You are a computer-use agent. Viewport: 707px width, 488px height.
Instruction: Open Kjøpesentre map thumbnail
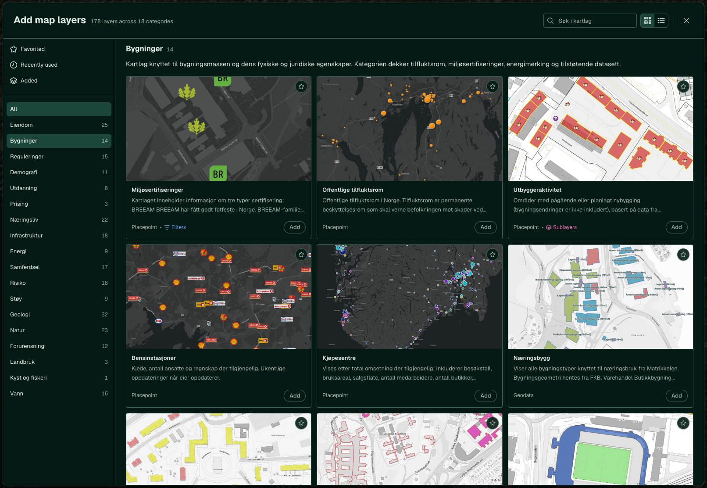pyautogui.click(x=410, y=297)
